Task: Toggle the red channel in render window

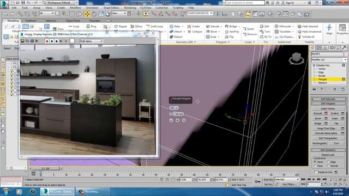Action: (47, 41)
